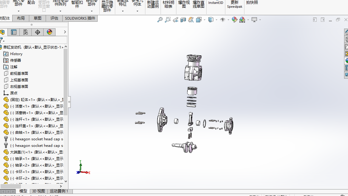The image size is (348, 196).
Task: Click the filter funnel icon in tree
Action: click(1, 40)
